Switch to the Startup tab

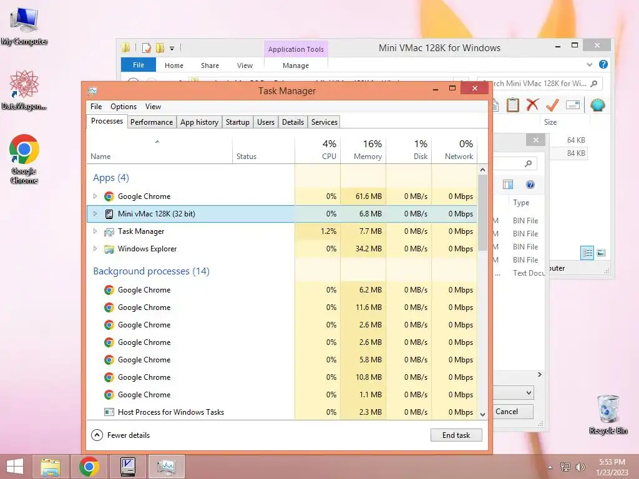coord(238,122)
